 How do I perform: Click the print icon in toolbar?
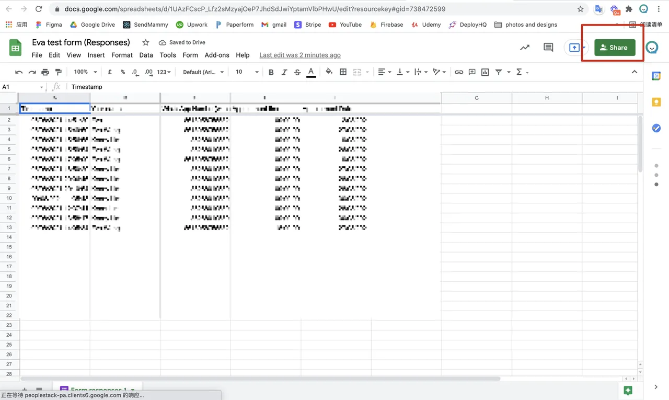(x=45, y=72)
